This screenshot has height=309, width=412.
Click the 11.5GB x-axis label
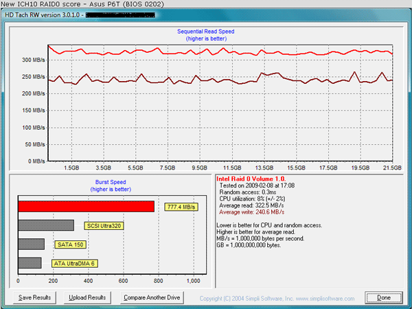point(232,168)
